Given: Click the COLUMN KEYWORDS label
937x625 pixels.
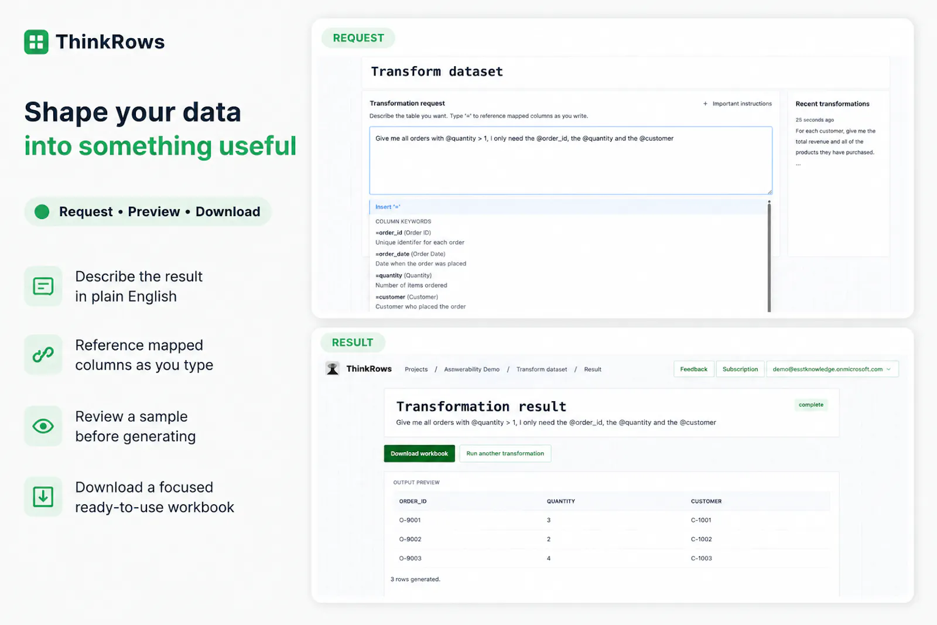Looking at the screenshot, I should 403,221.
